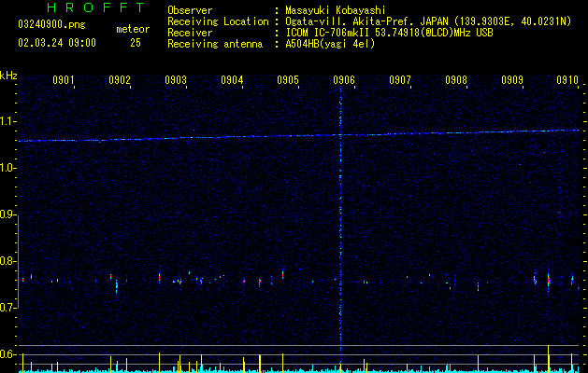588x373 pixels.
Task: Click the 0903 time marker
Action: coord(176,79)
